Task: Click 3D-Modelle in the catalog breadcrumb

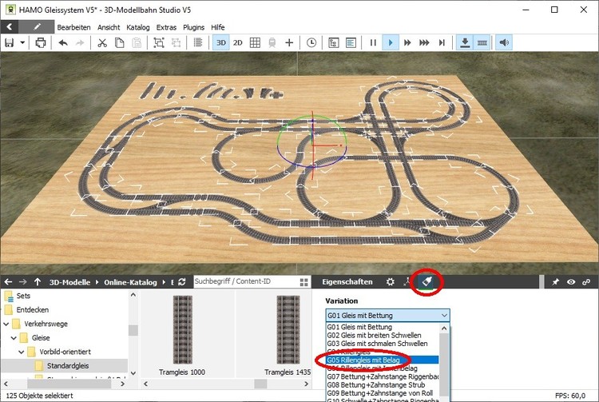Action: (69, 282)
